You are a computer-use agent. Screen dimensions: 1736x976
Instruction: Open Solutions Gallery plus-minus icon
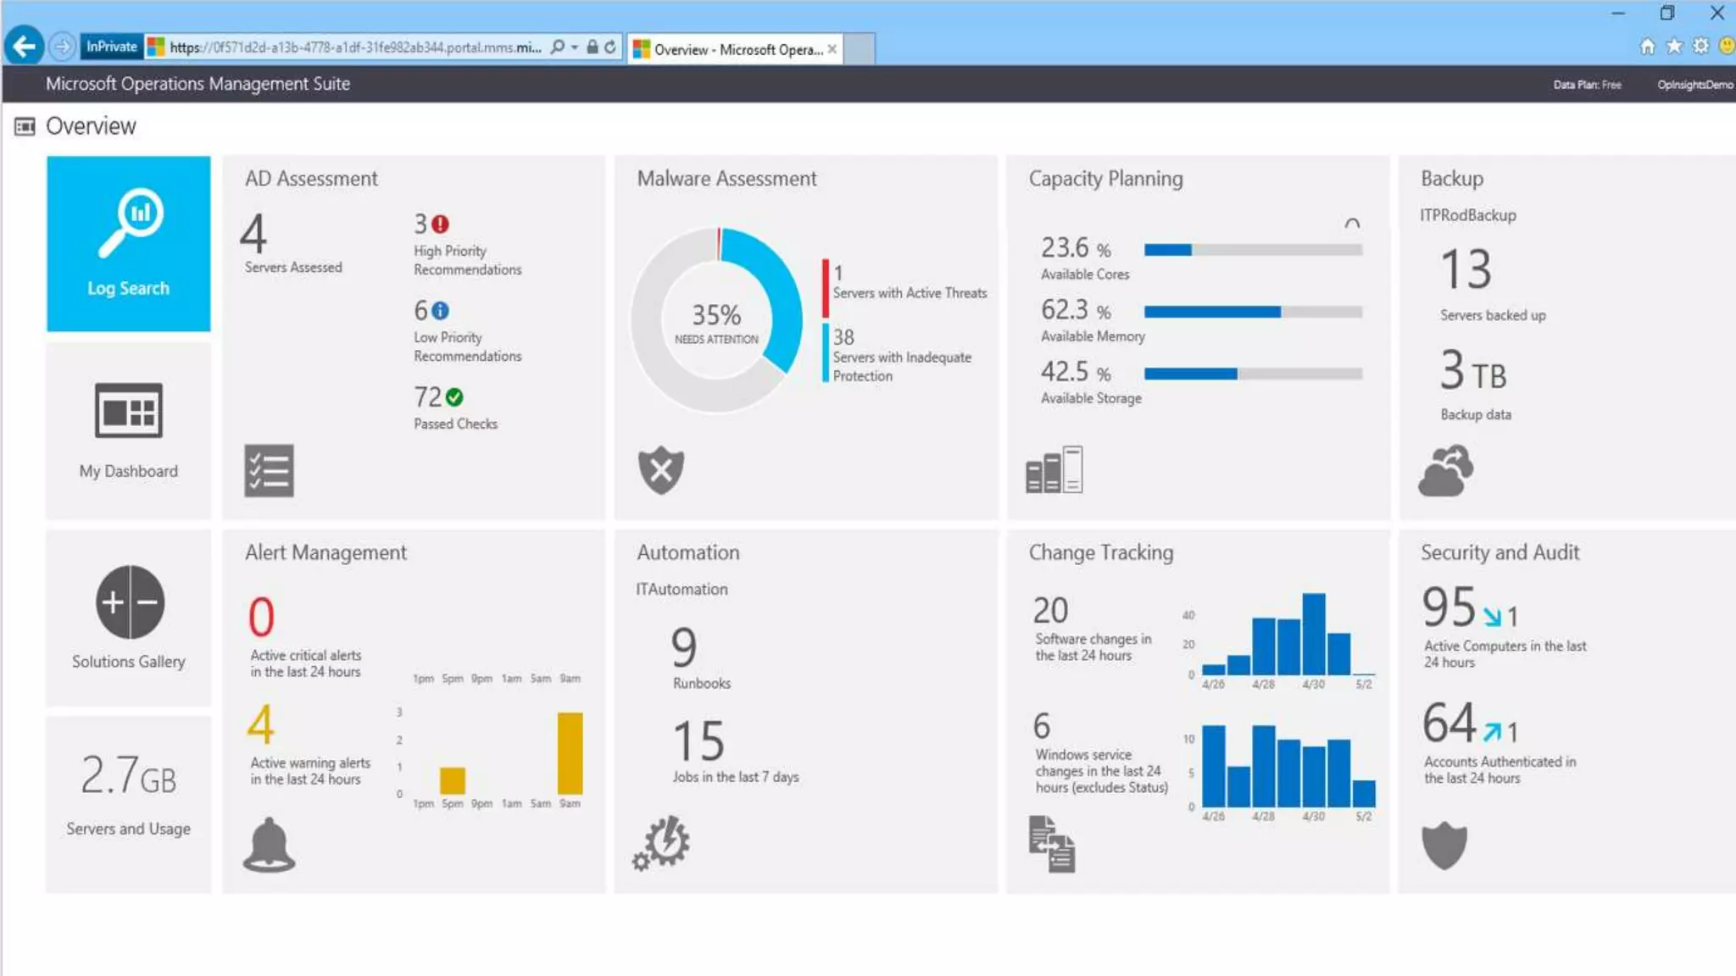(x=130, y=602)
